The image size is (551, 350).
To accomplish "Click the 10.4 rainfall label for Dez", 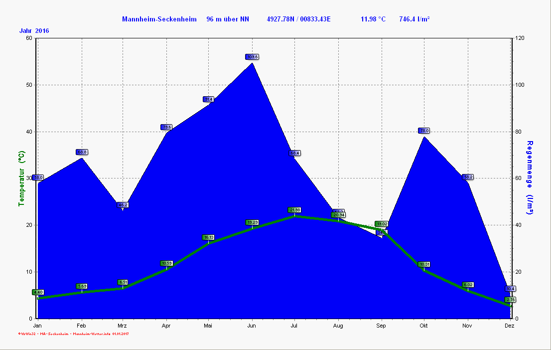I will tap(510, 289).
